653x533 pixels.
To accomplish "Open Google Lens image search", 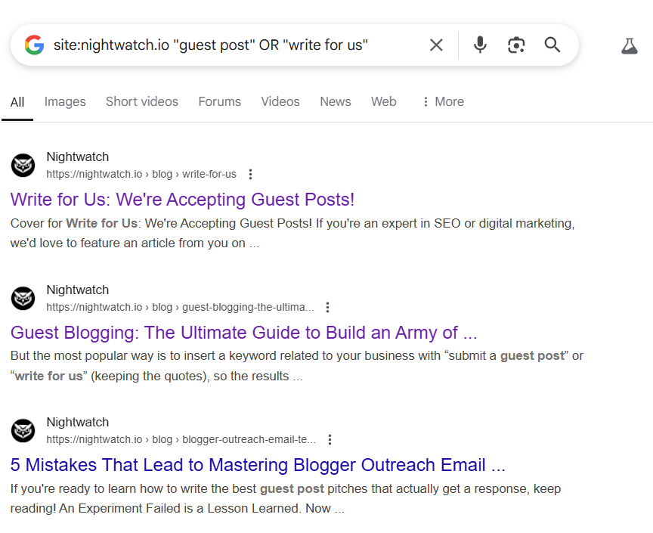I will pyautogui.click(x=516, y=45).
